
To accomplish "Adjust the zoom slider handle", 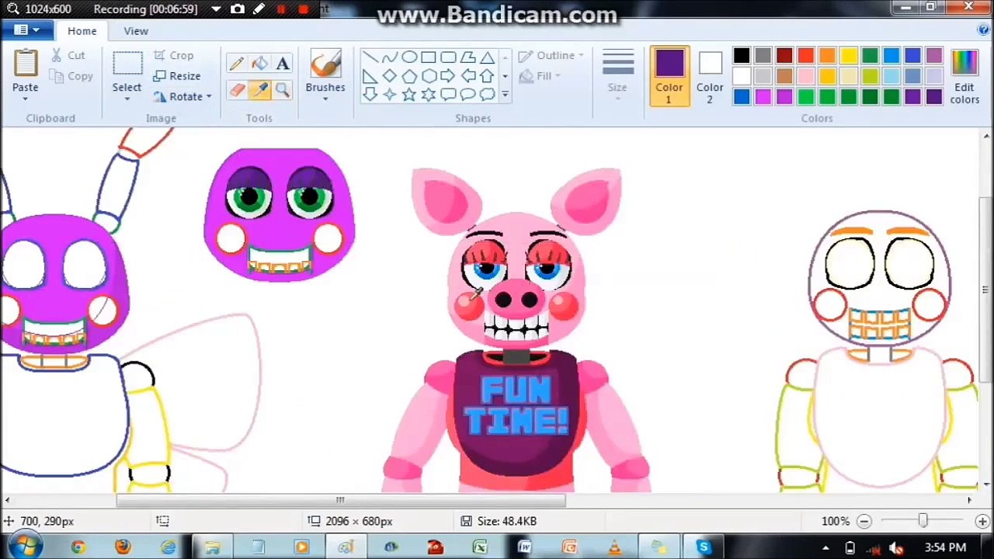I will point(923,521).
